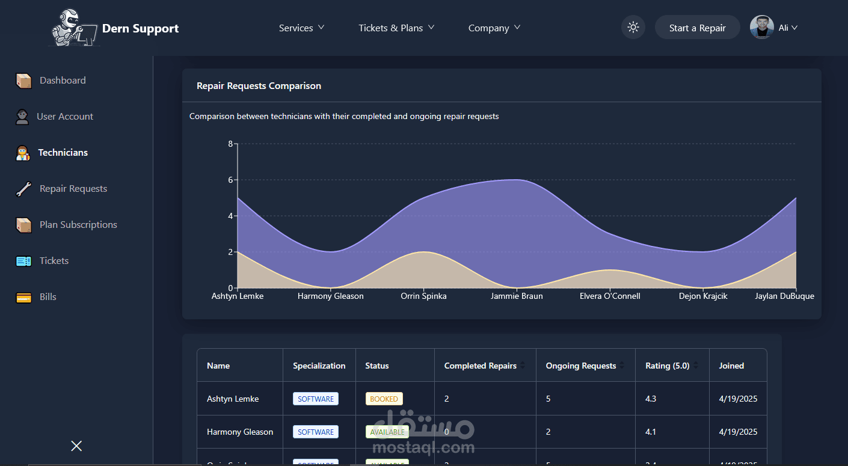Click the Bills credit card icon
This screenshot has height=466, width=848.
coord(23,297)
